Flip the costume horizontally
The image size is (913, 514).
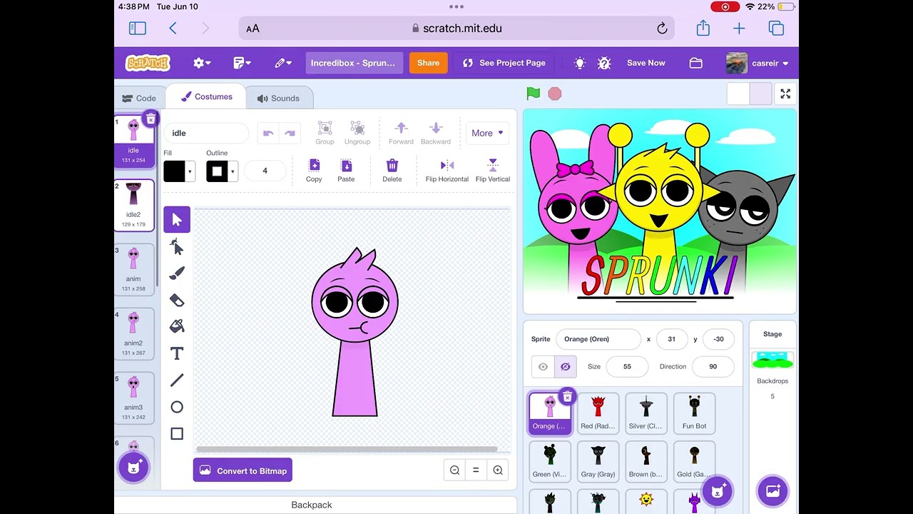[x=447, y=171]
